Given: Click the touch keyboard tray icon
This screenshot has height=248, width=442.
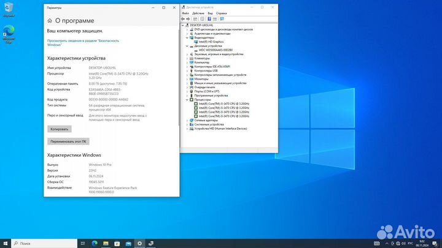Looking at the screenshot, I should [x=376, y=244].
